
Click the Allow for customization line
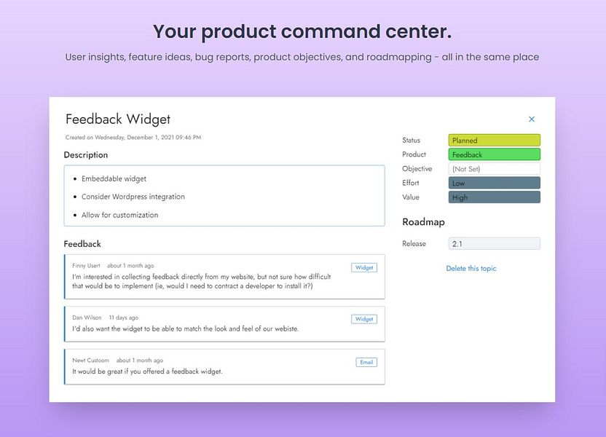pyautogui.click(x=119, y=215)
